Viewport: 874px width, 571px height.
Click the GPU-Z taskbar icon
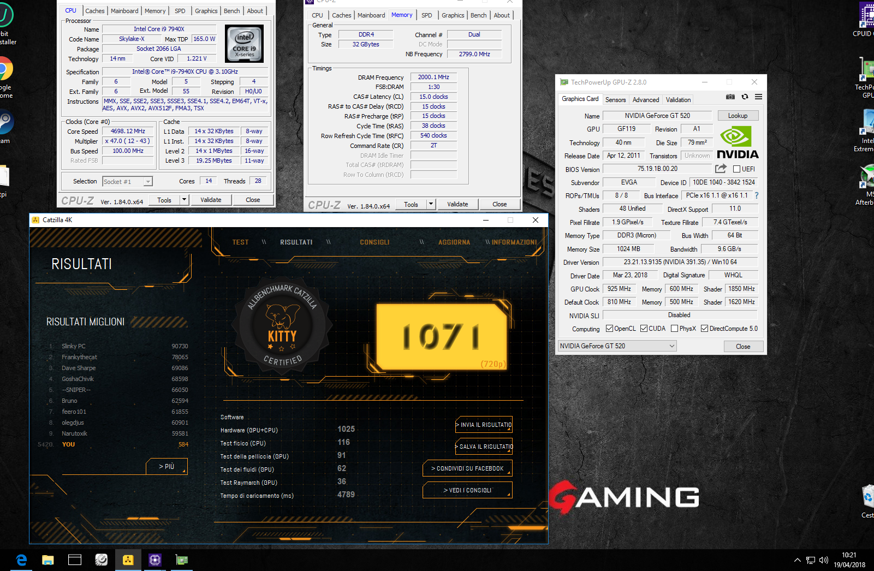point(182,560)
